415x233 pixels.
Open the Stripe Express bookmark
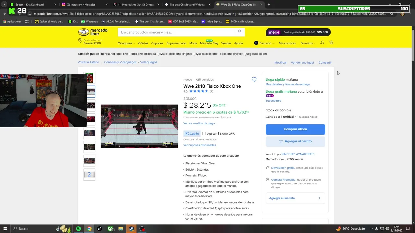[212, 21]
